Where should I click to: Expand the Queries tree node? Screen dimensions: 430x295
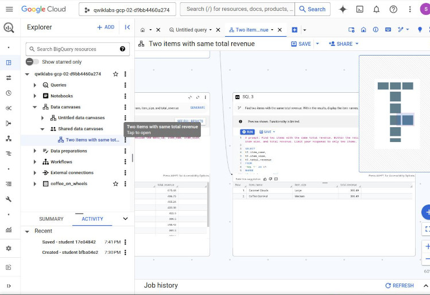[x=35, y=85]
